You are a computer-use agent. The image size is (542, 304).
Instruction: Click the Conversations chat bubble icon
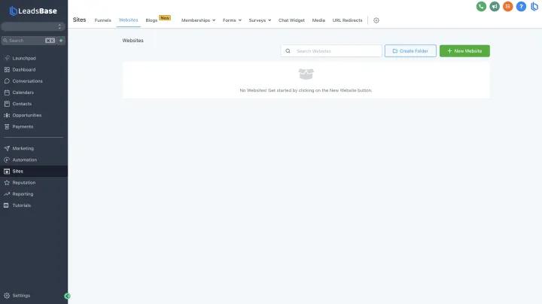(7, 81)
